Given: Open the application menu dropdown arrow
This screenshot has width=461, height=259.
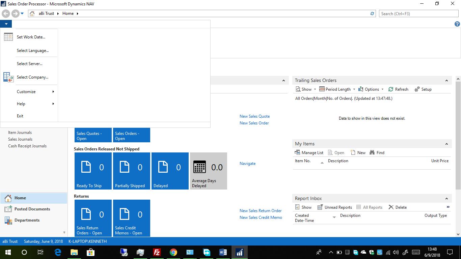Looking at the screenshot, I should click(x=6, y=24).
